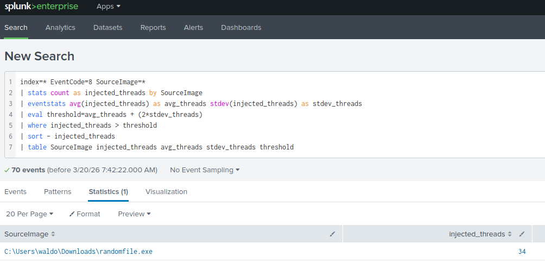The image size is (545, 262).
Task: Switch to the Patterns tab
Action: 58,192
